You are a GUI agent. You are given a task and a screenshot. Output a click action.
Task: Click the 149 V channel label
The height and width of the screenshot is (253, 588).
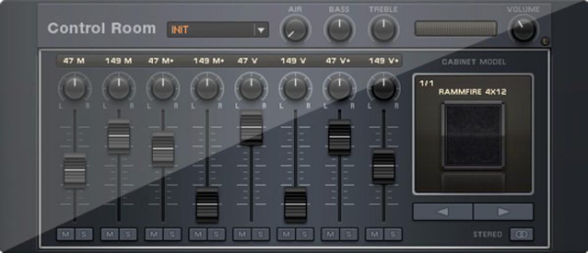coord(293,61)
